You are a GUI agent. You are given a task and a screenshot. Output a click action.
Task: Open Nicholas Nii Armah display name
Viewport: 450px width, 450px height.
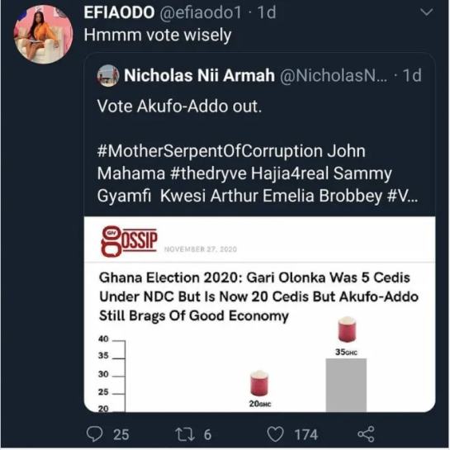pos(199,76)
